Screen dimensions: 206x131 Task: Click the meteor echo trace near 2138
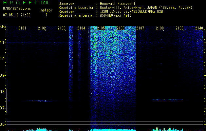[x=167, y=100]
